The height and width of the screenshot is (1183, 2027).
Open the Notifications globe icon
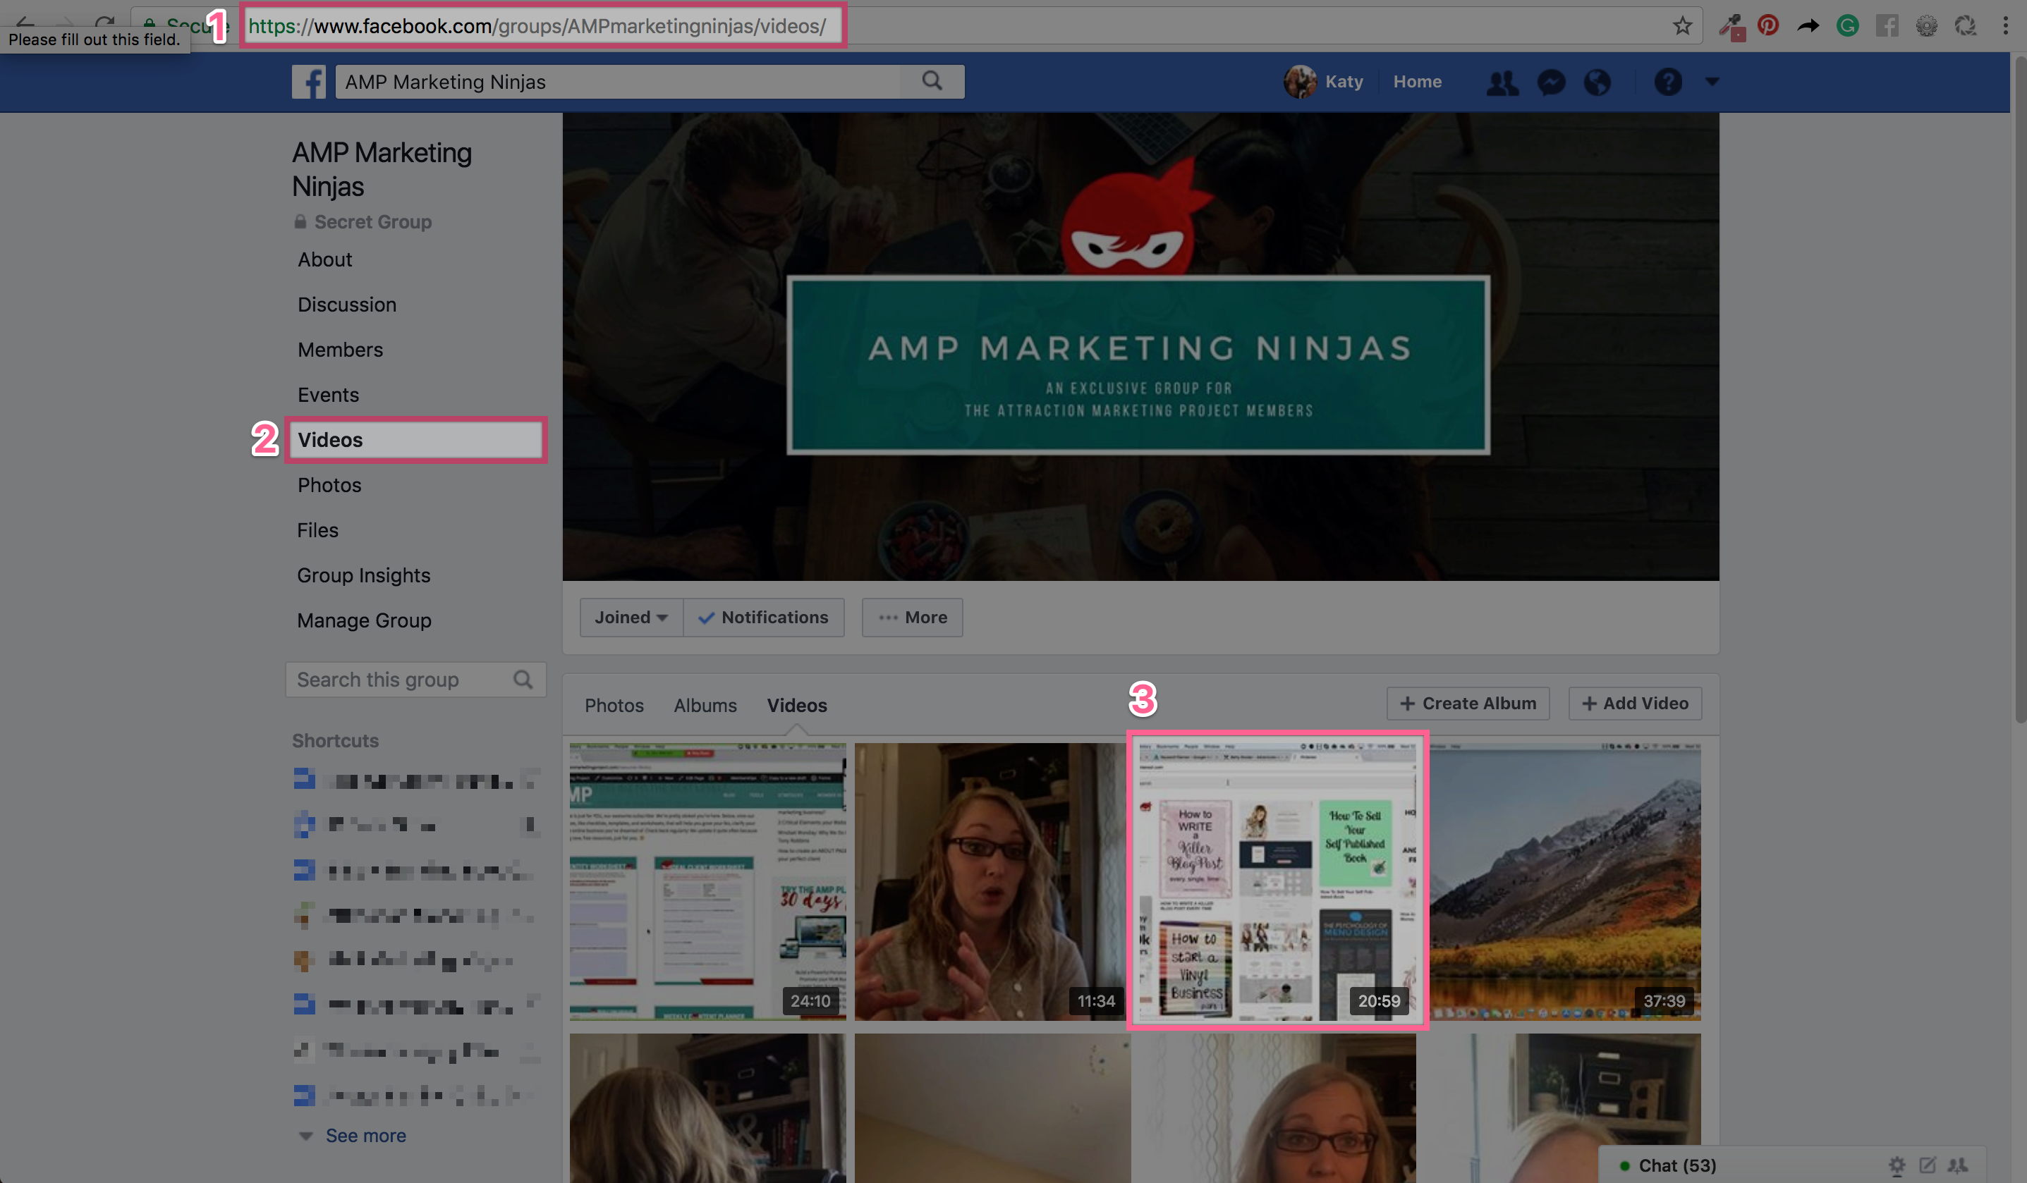point(1597,82)
